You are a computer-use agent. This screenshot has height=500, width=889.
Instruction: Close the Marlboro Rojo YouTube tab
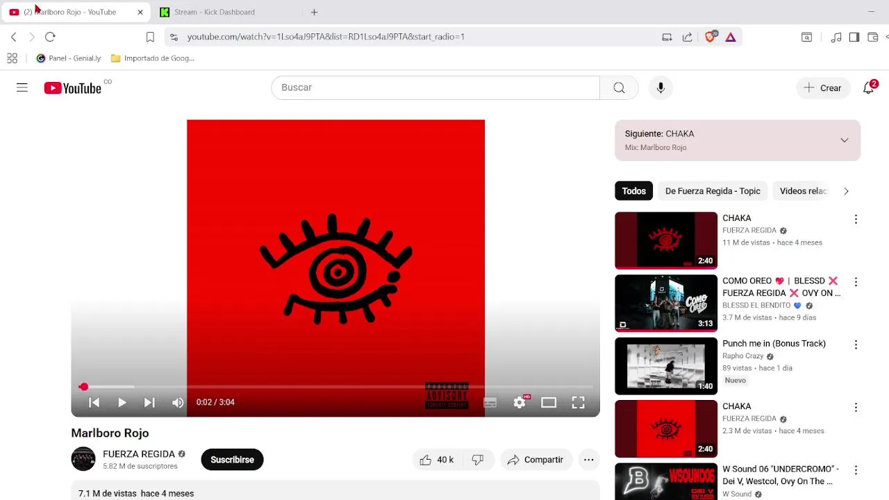tap(140, 12)
